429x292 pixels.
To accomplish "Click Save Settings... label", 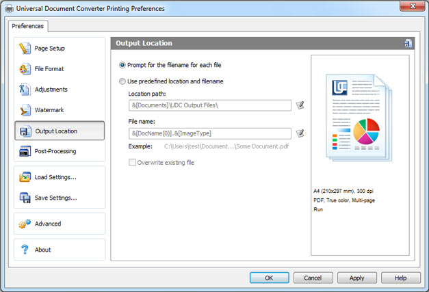I will coord(56,198).
